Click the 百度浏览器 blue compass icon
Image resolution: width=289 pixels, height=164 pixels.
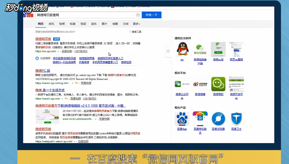(x=218, y=119)
